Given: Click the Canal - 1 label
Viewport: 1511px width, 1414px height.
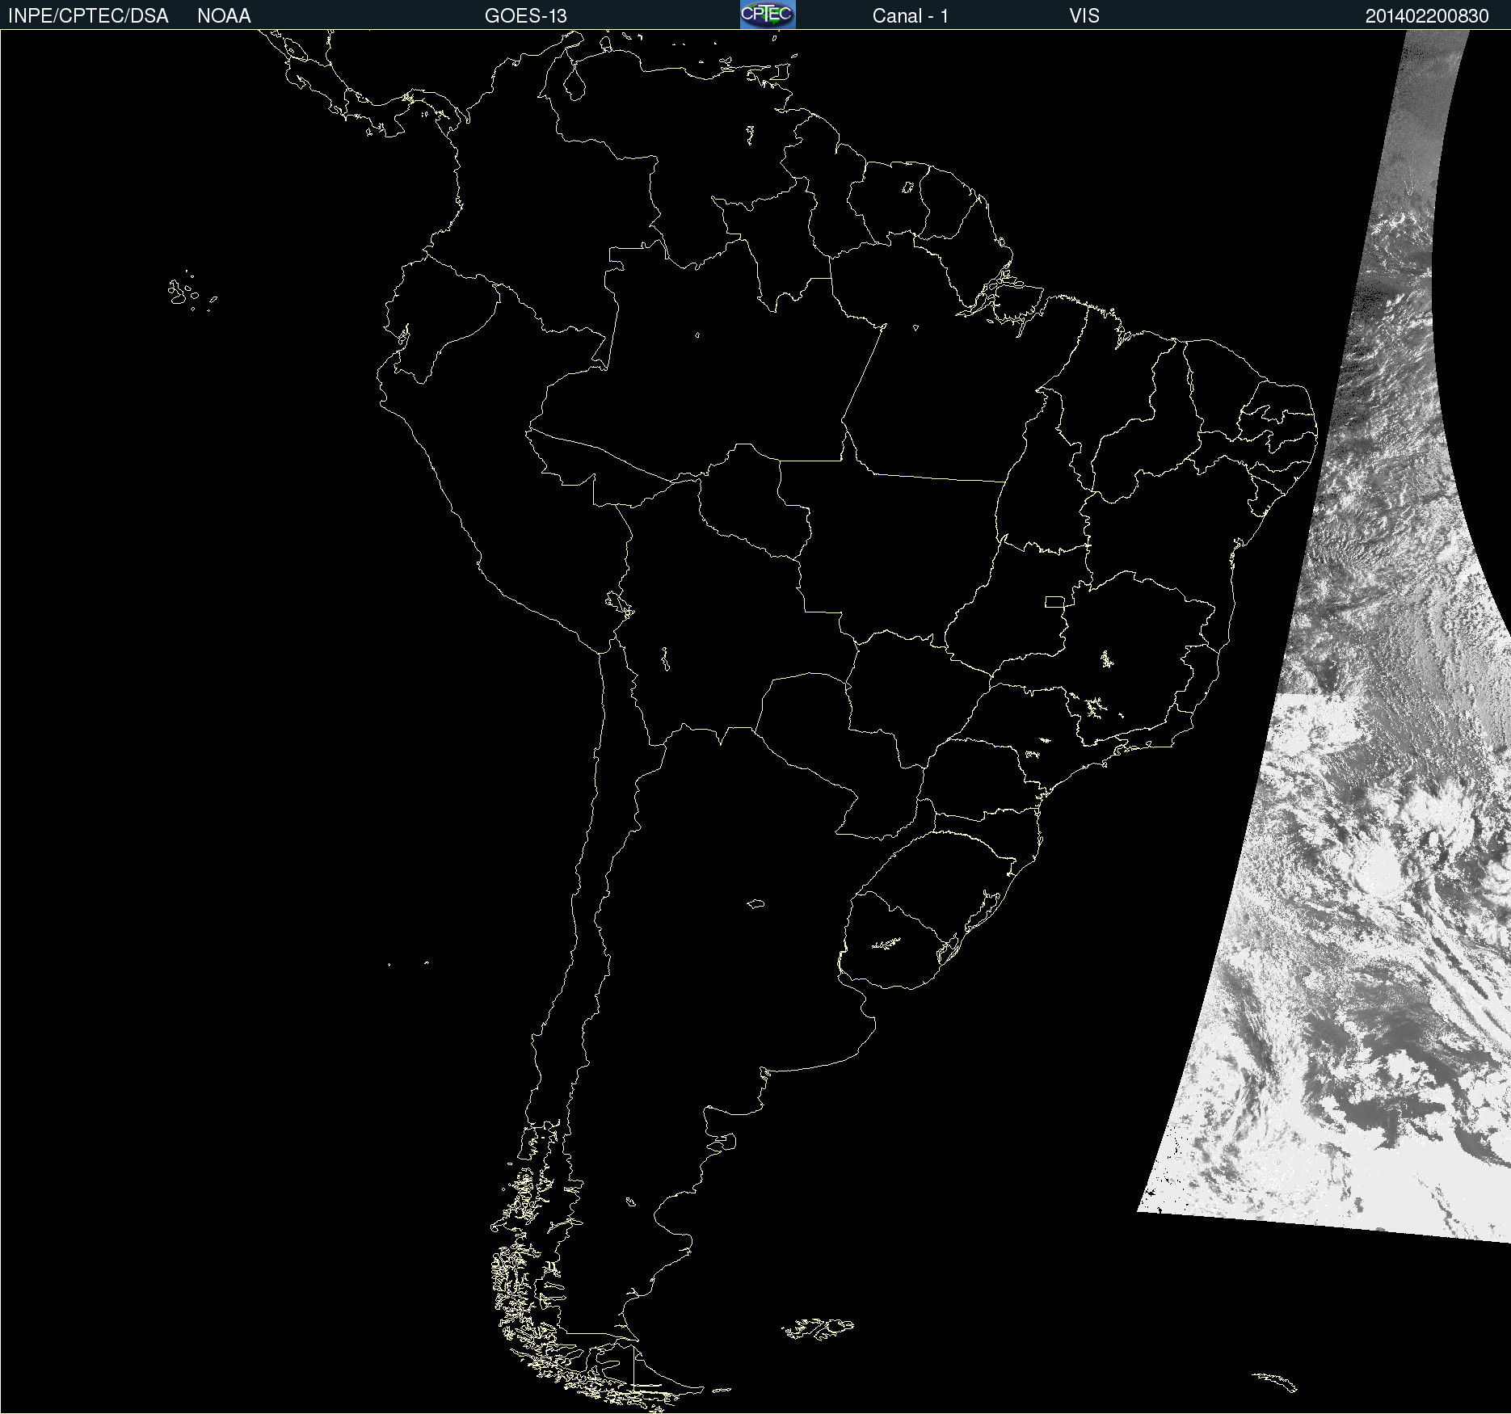Looking at the screenshot, I should click(910, 16).
